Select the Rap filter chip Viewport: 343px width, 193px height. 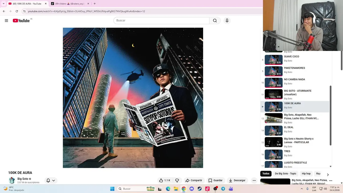tap(318, 174)
